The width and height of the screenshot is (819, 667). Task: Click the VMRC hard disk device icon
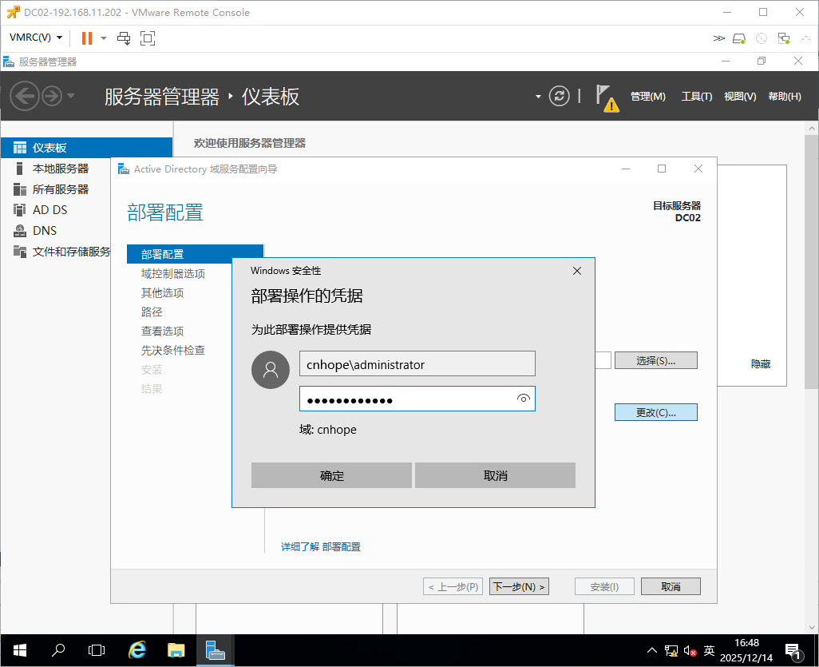[x=739, y=38]
